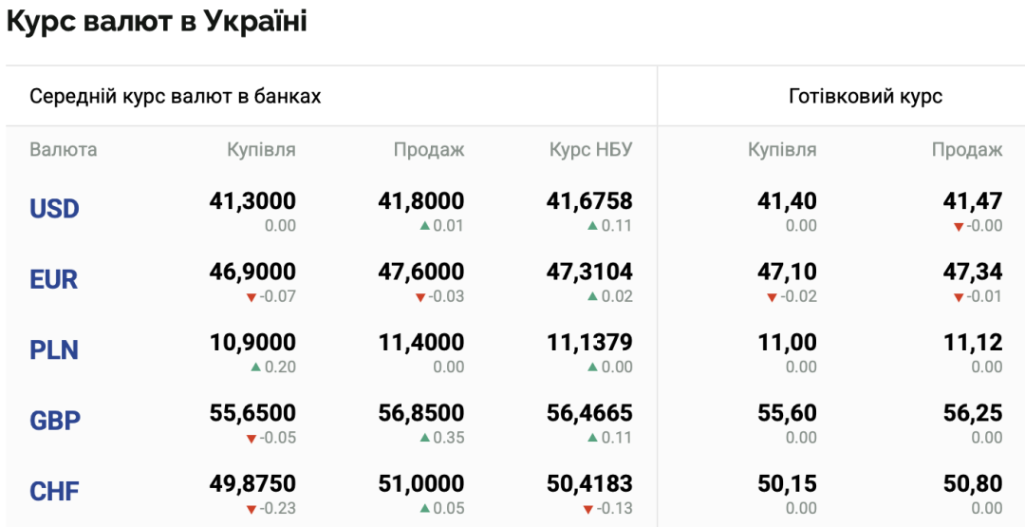Click the USD bank sell rate 41,8000
Viewport: 1025px width, 527px height.
coord(421,200)
